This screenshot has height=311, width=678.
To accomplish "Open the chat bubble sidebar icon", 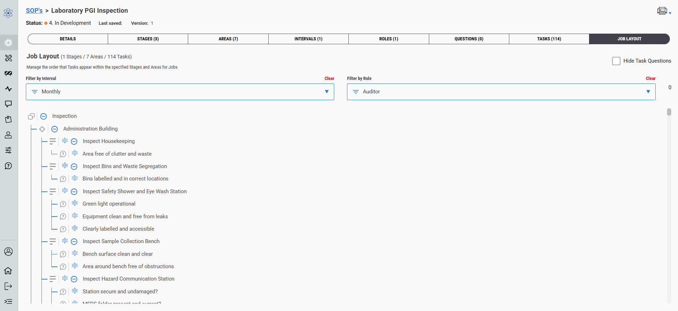I will click(8, 104).
